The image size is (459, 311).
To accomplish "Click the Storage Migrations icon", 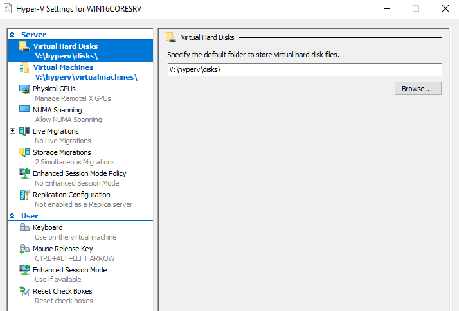I will point(24,152).
